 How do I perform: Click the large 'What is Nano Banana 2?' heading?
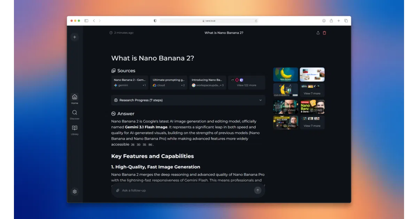pyautogui.click(x=153, y=58)
